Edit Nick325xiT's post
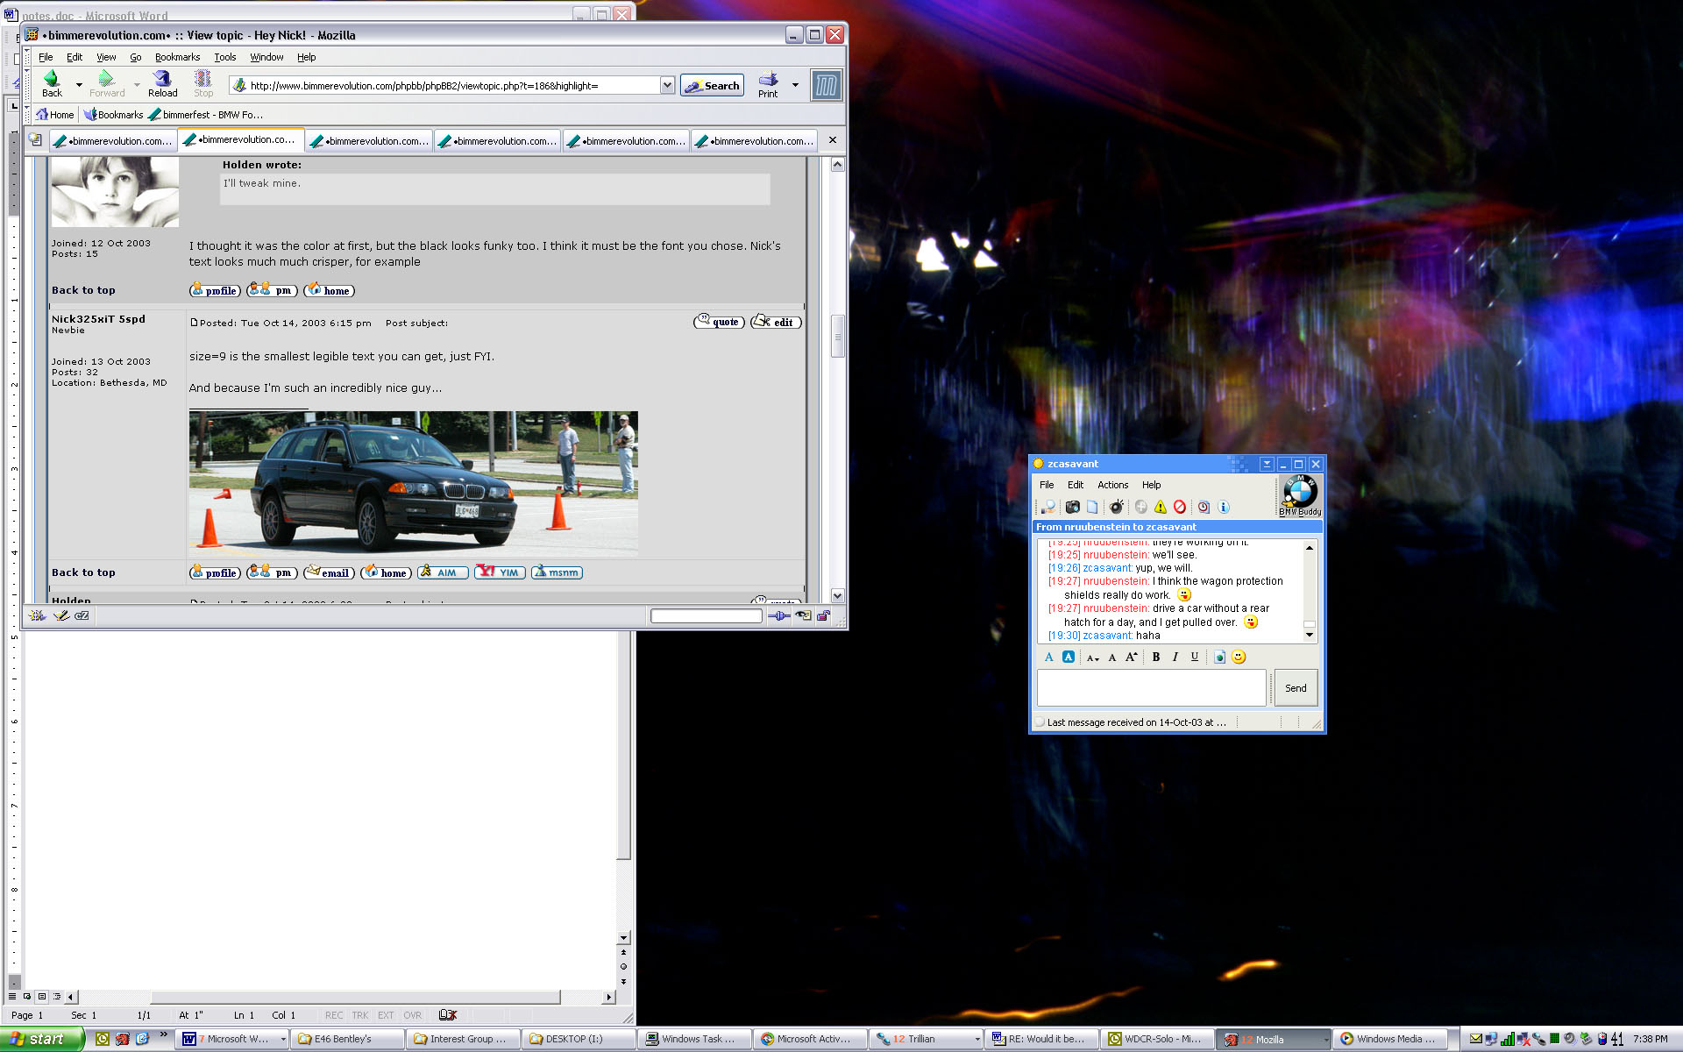 point(776,322)
